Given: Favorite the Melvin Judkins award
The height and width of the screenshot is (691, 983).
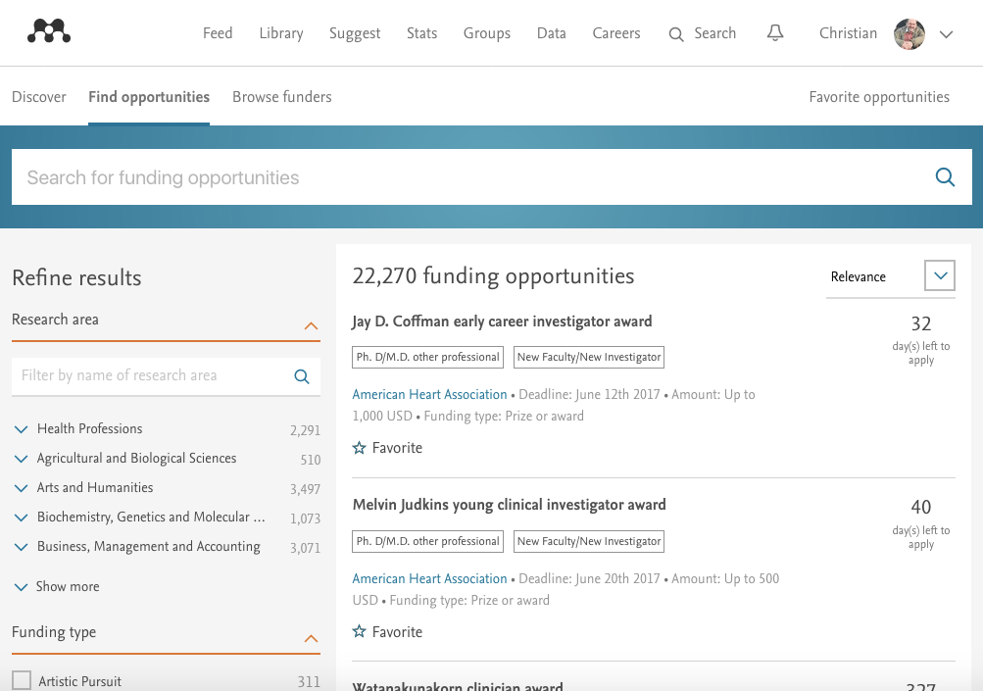Looking at the screenshot, I should (x=361, y=631).
